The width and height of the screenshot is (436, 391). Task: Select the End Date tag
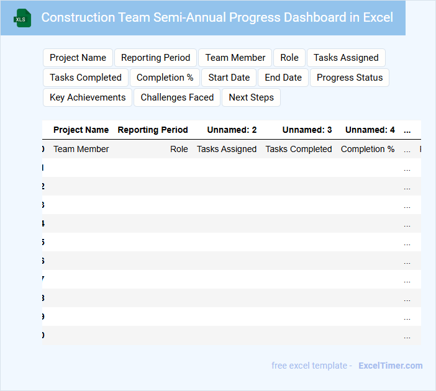(x=283, y=78)
